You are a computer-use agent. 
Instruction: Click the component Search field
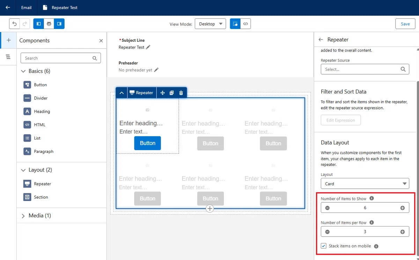coord(61,58)
